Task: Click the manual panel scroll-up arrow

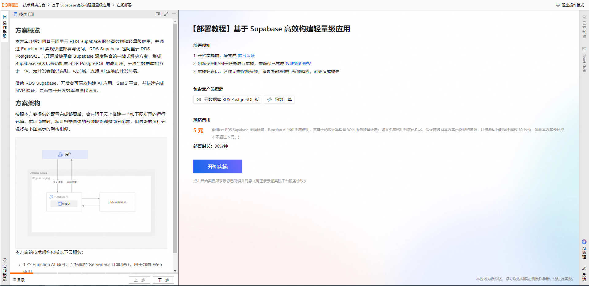Action: [175, 21]
